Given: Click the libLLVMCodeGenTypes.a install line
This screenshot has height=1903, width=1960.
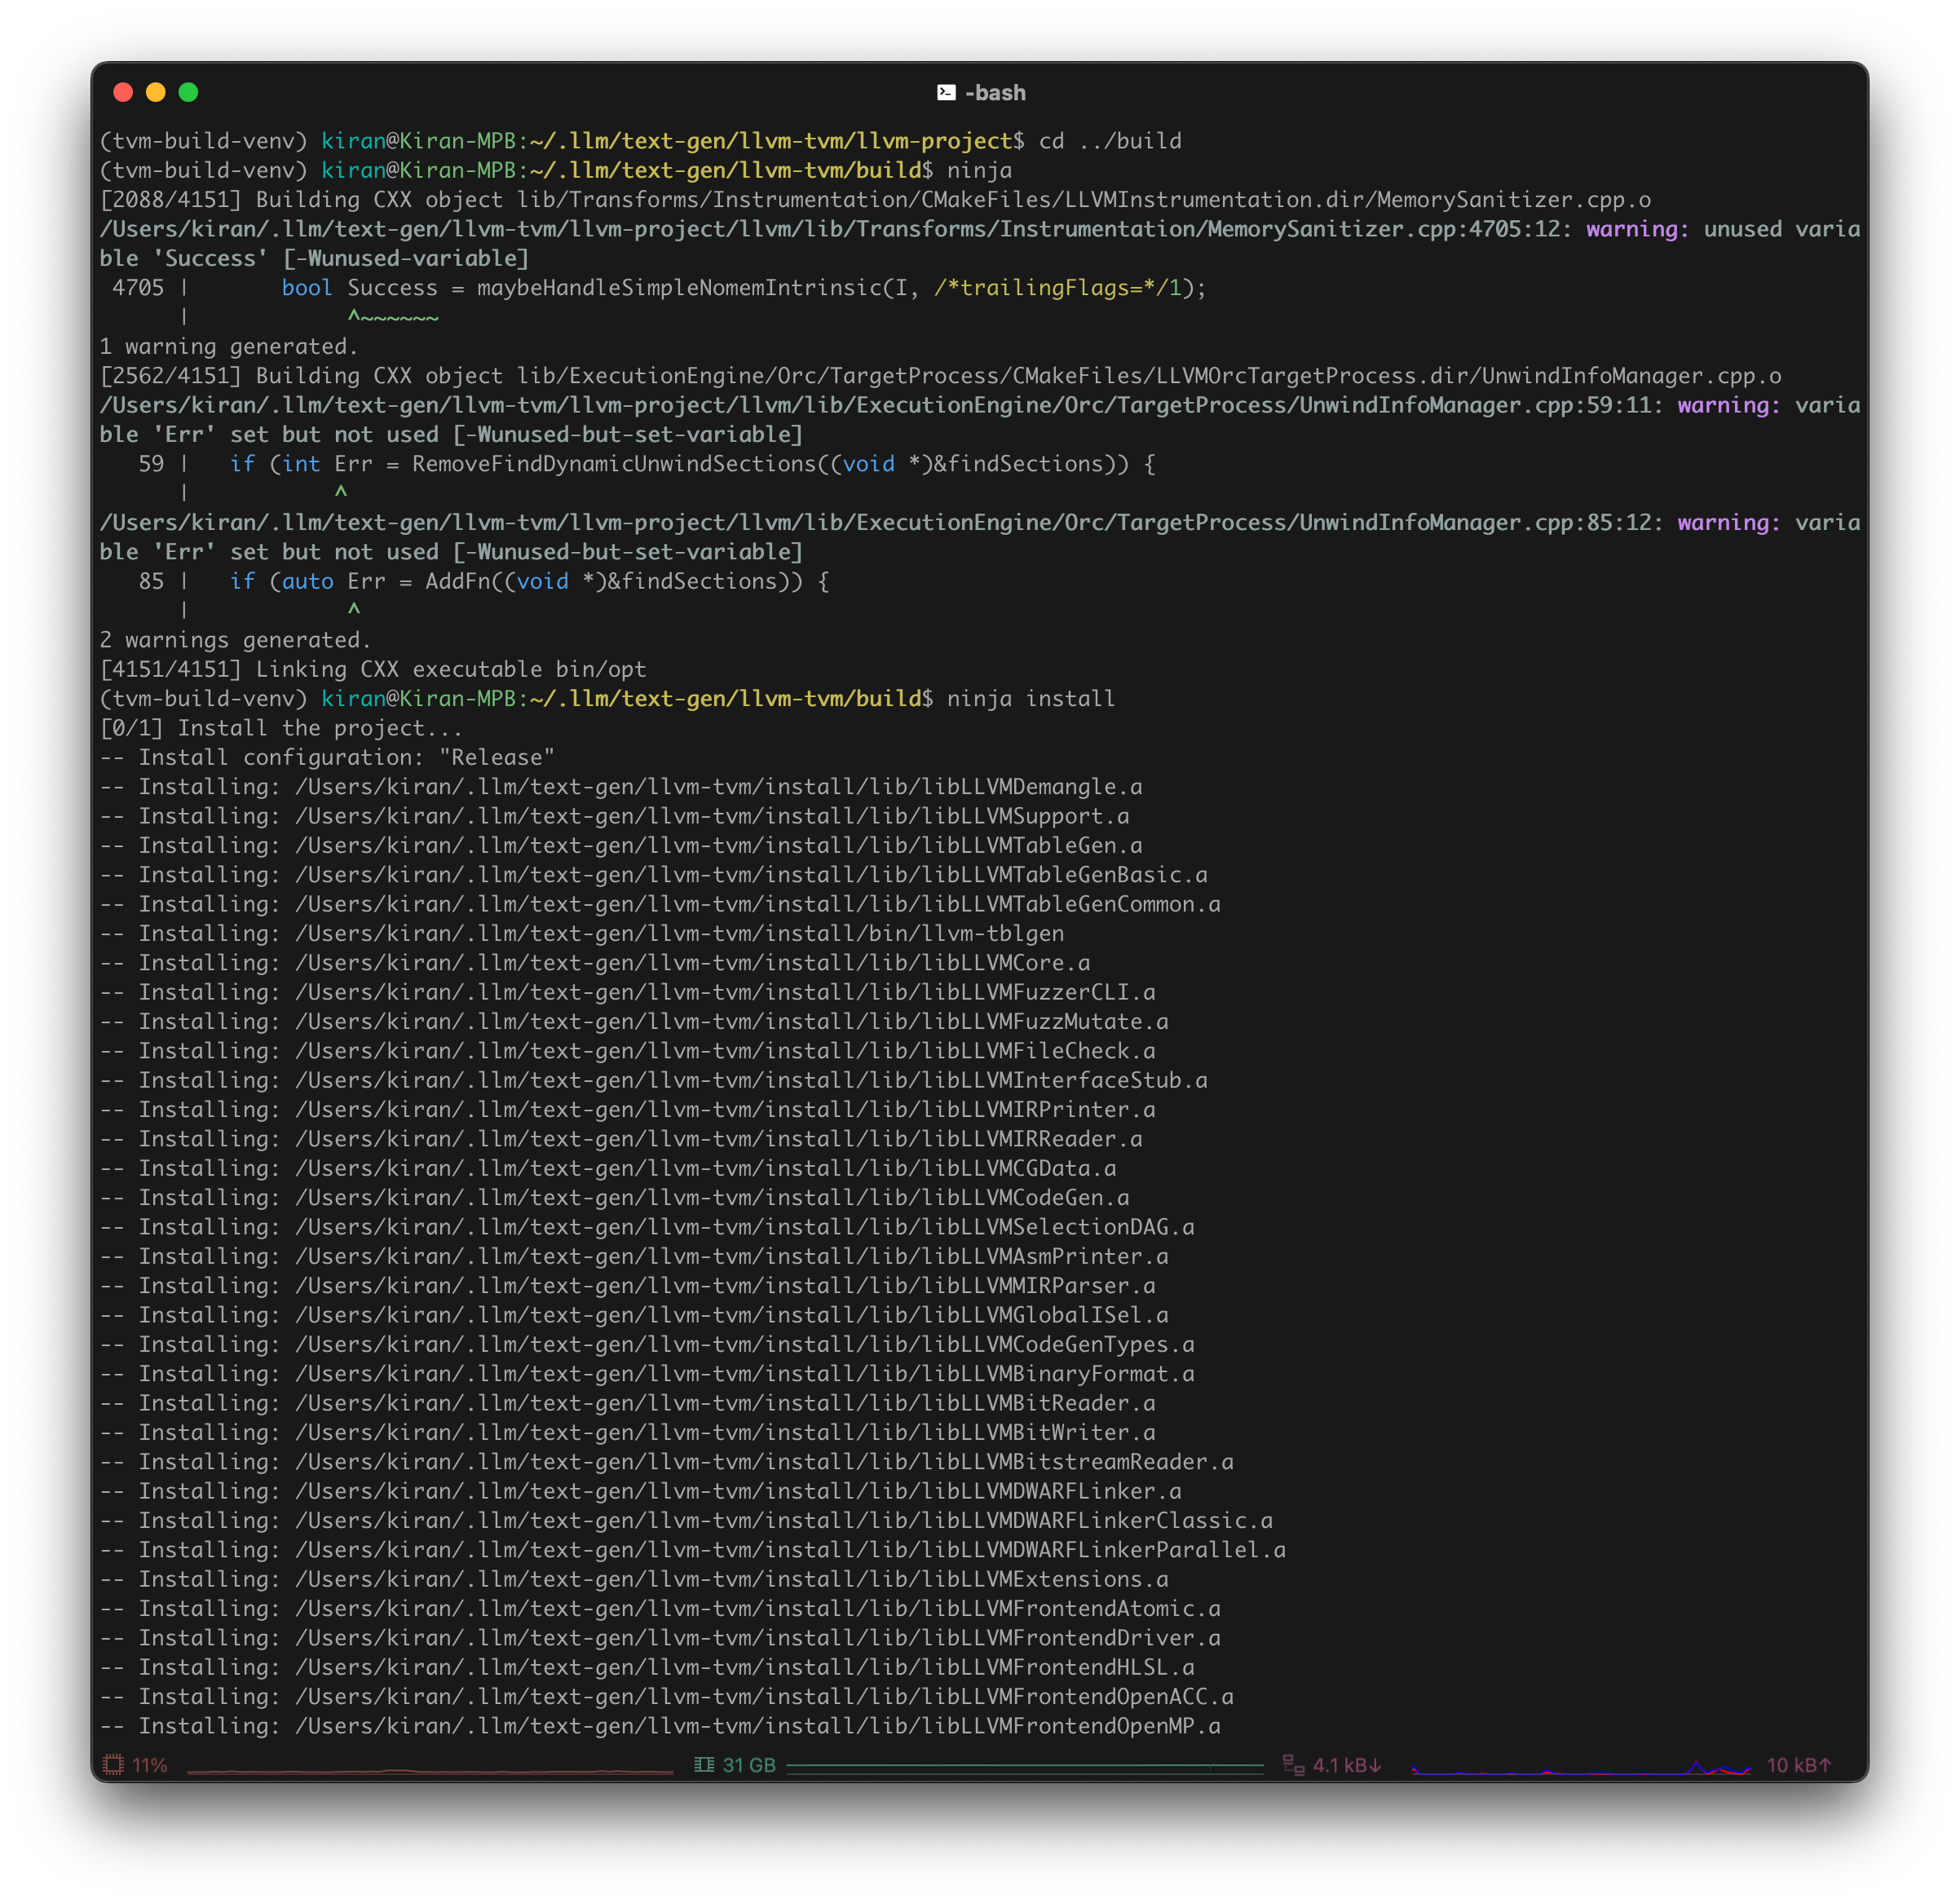Looking at the screenshot, I should click(647, 1345).
